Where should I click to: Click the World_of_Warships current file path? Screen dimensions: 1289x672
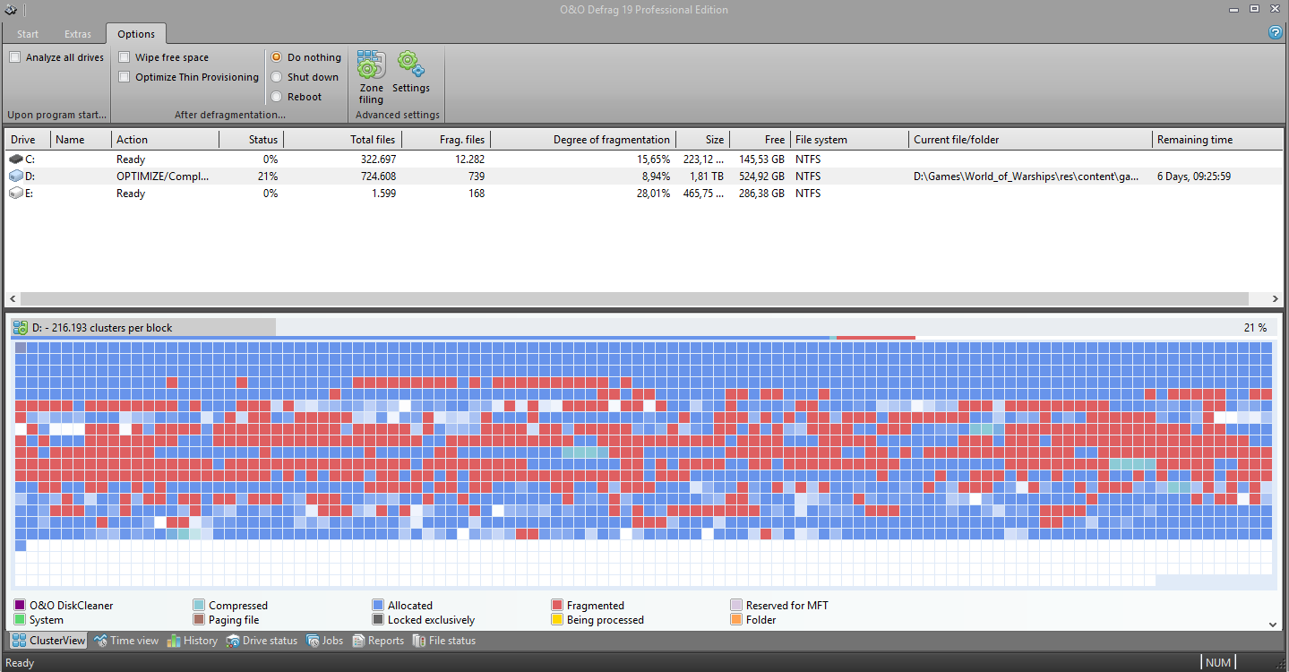click(1027, 177)
